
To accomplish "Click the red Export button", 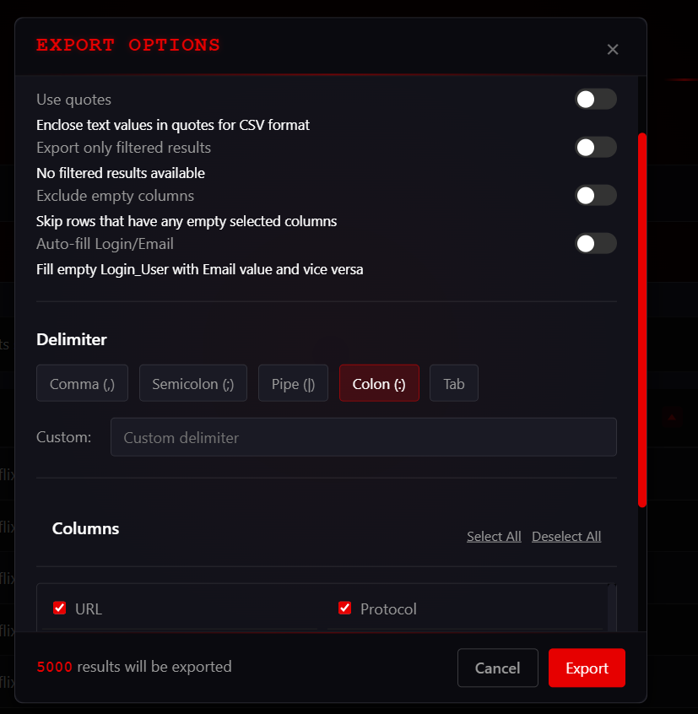I will pyautogui.click(x=587, y=668).
